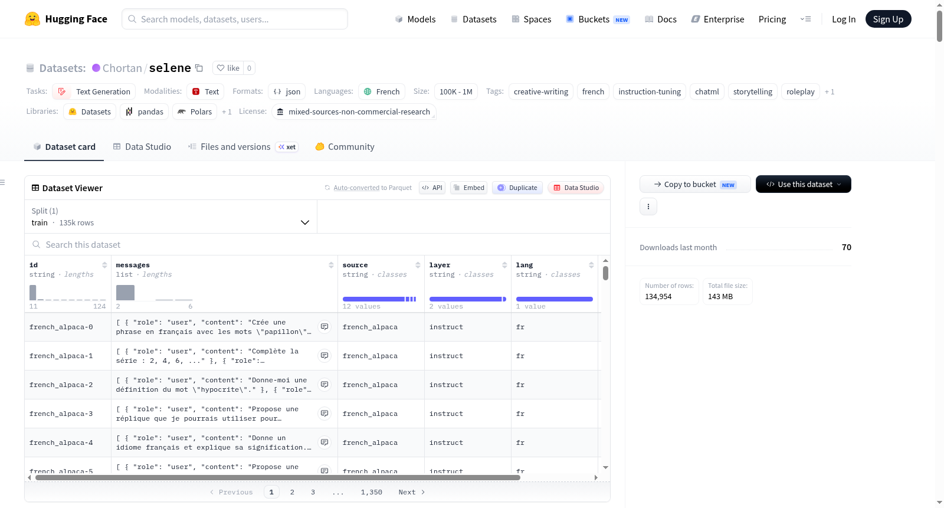This screenshot has height=508, width=944.
Task: Select the pandas library tag
Action: pyautogui.click(x=145, y=112)
